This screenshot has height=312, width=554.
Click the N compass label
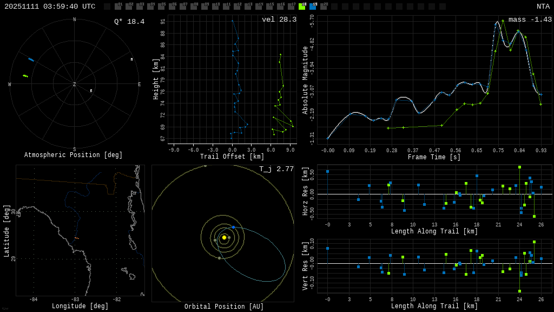(74, 19)
